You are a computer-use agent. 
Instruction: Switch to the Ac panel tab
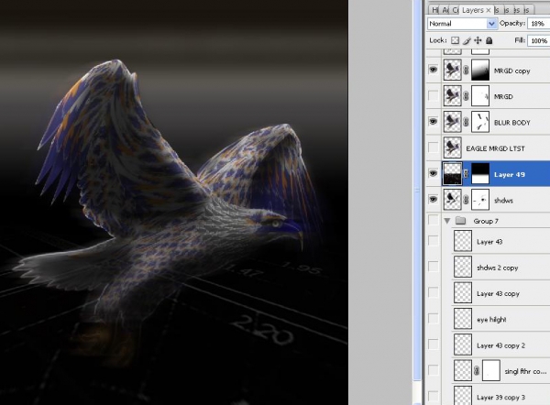tap(445, 10)
